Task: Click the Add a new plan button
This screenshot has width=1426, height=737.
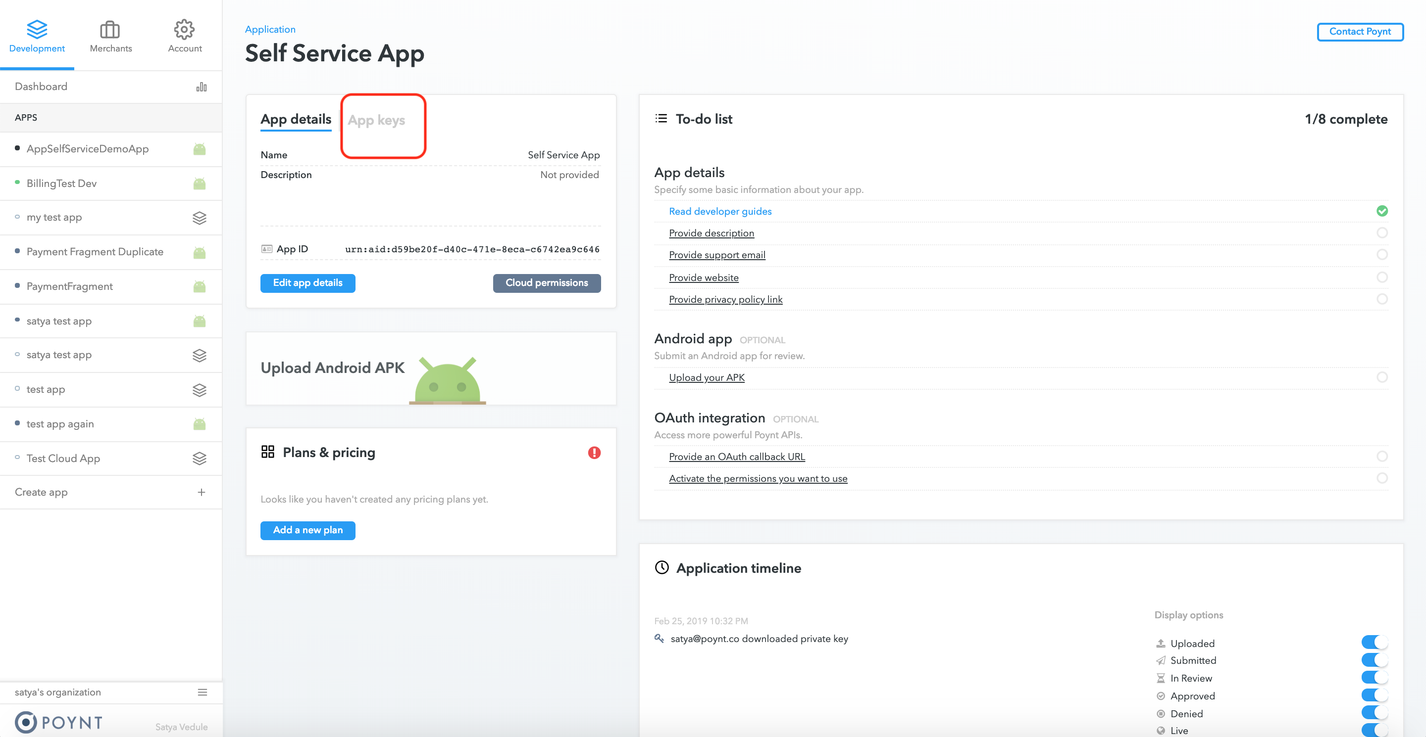Action: (x=308, y=530)
